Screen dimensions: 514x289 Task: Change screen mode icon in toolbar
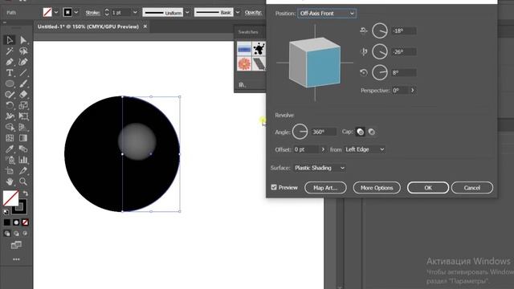point(16,245)
